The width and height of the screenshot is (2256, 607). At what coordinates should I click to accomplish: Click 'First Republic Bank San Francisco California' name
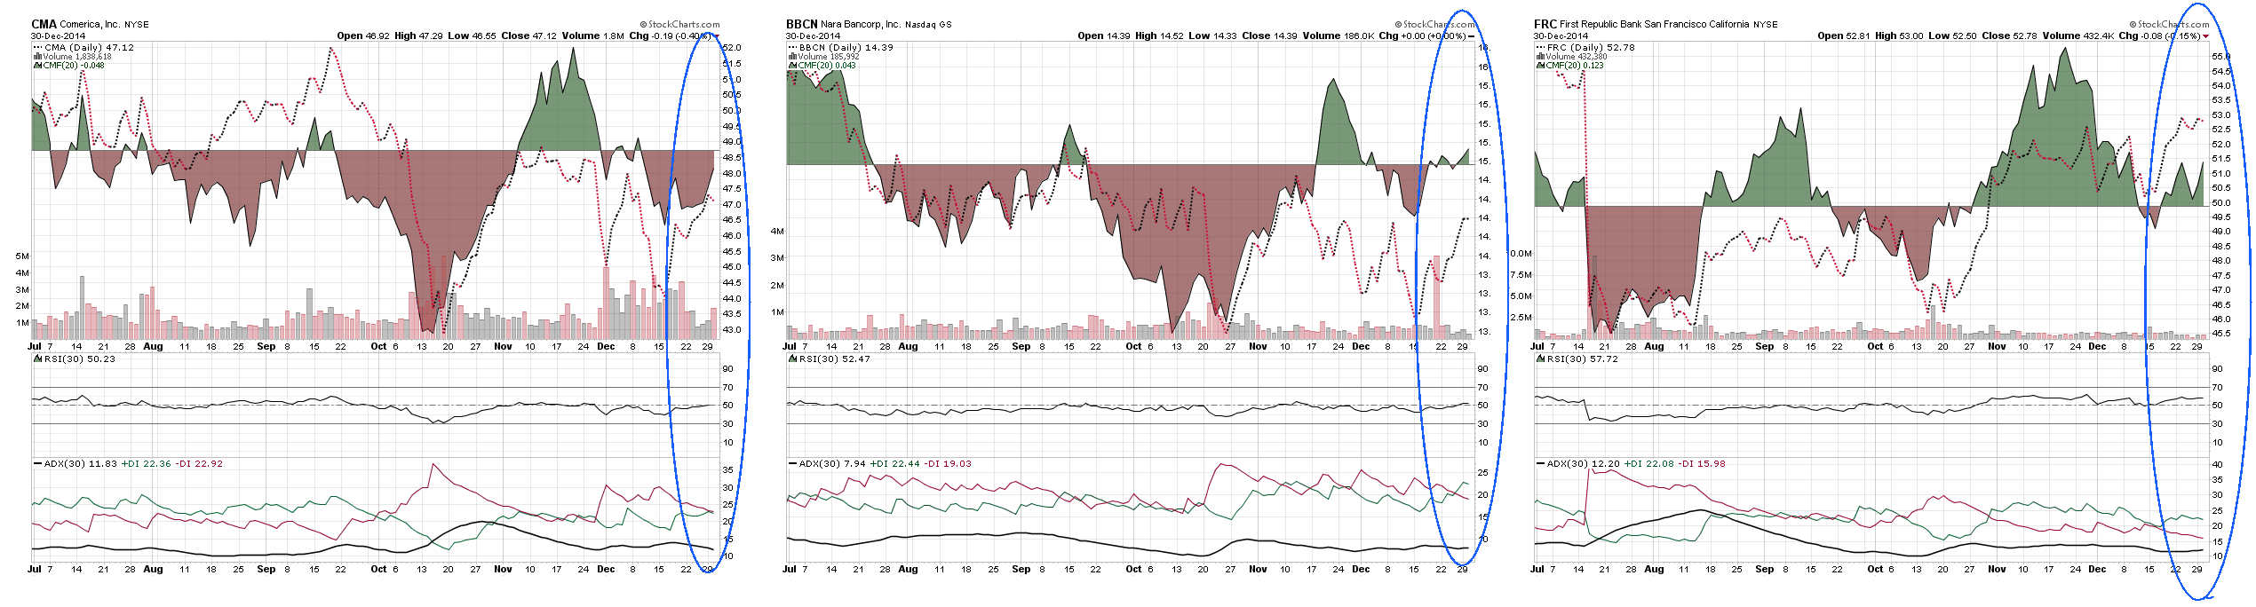pyautogui.click(x=1654, y=25)
